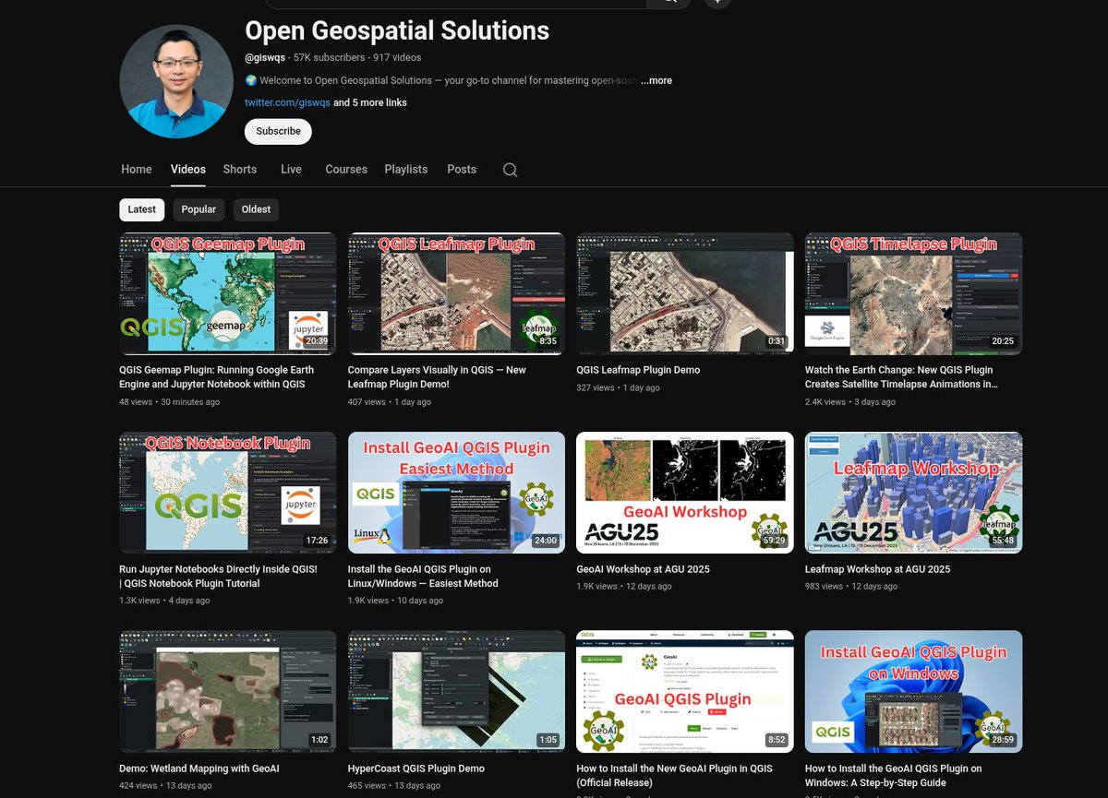The width and height of the screenshot is (1108, 798).
Task: Open the 'HyperCoast QGIS Plugin Demo' title
Action: 416,768
